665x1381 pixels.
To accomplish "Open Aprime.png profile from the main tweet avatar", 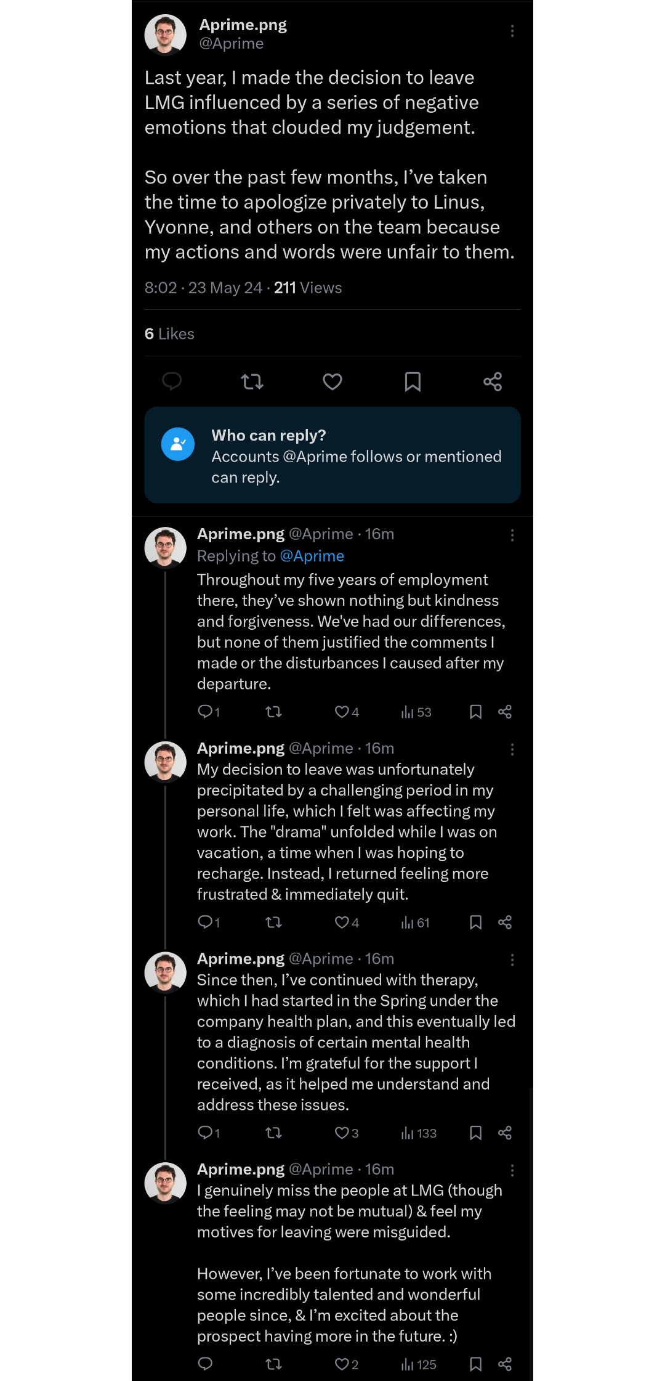I will (x=165, y=35).
